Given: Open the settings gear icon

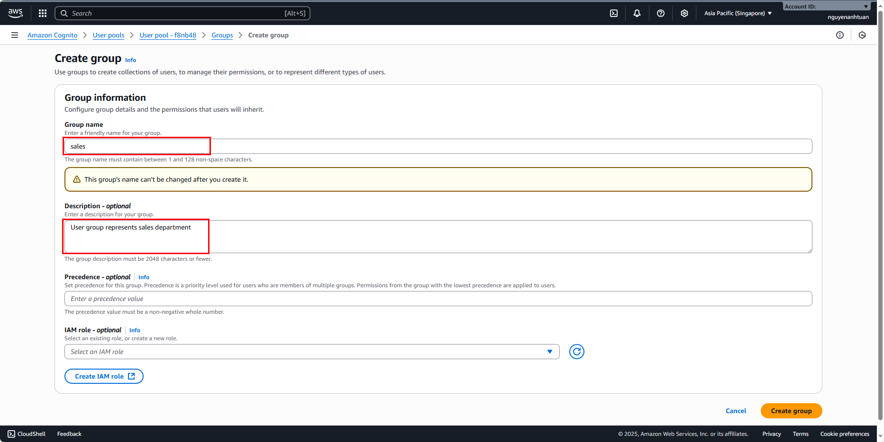Looking at the screenshot, I should [684, 13].
